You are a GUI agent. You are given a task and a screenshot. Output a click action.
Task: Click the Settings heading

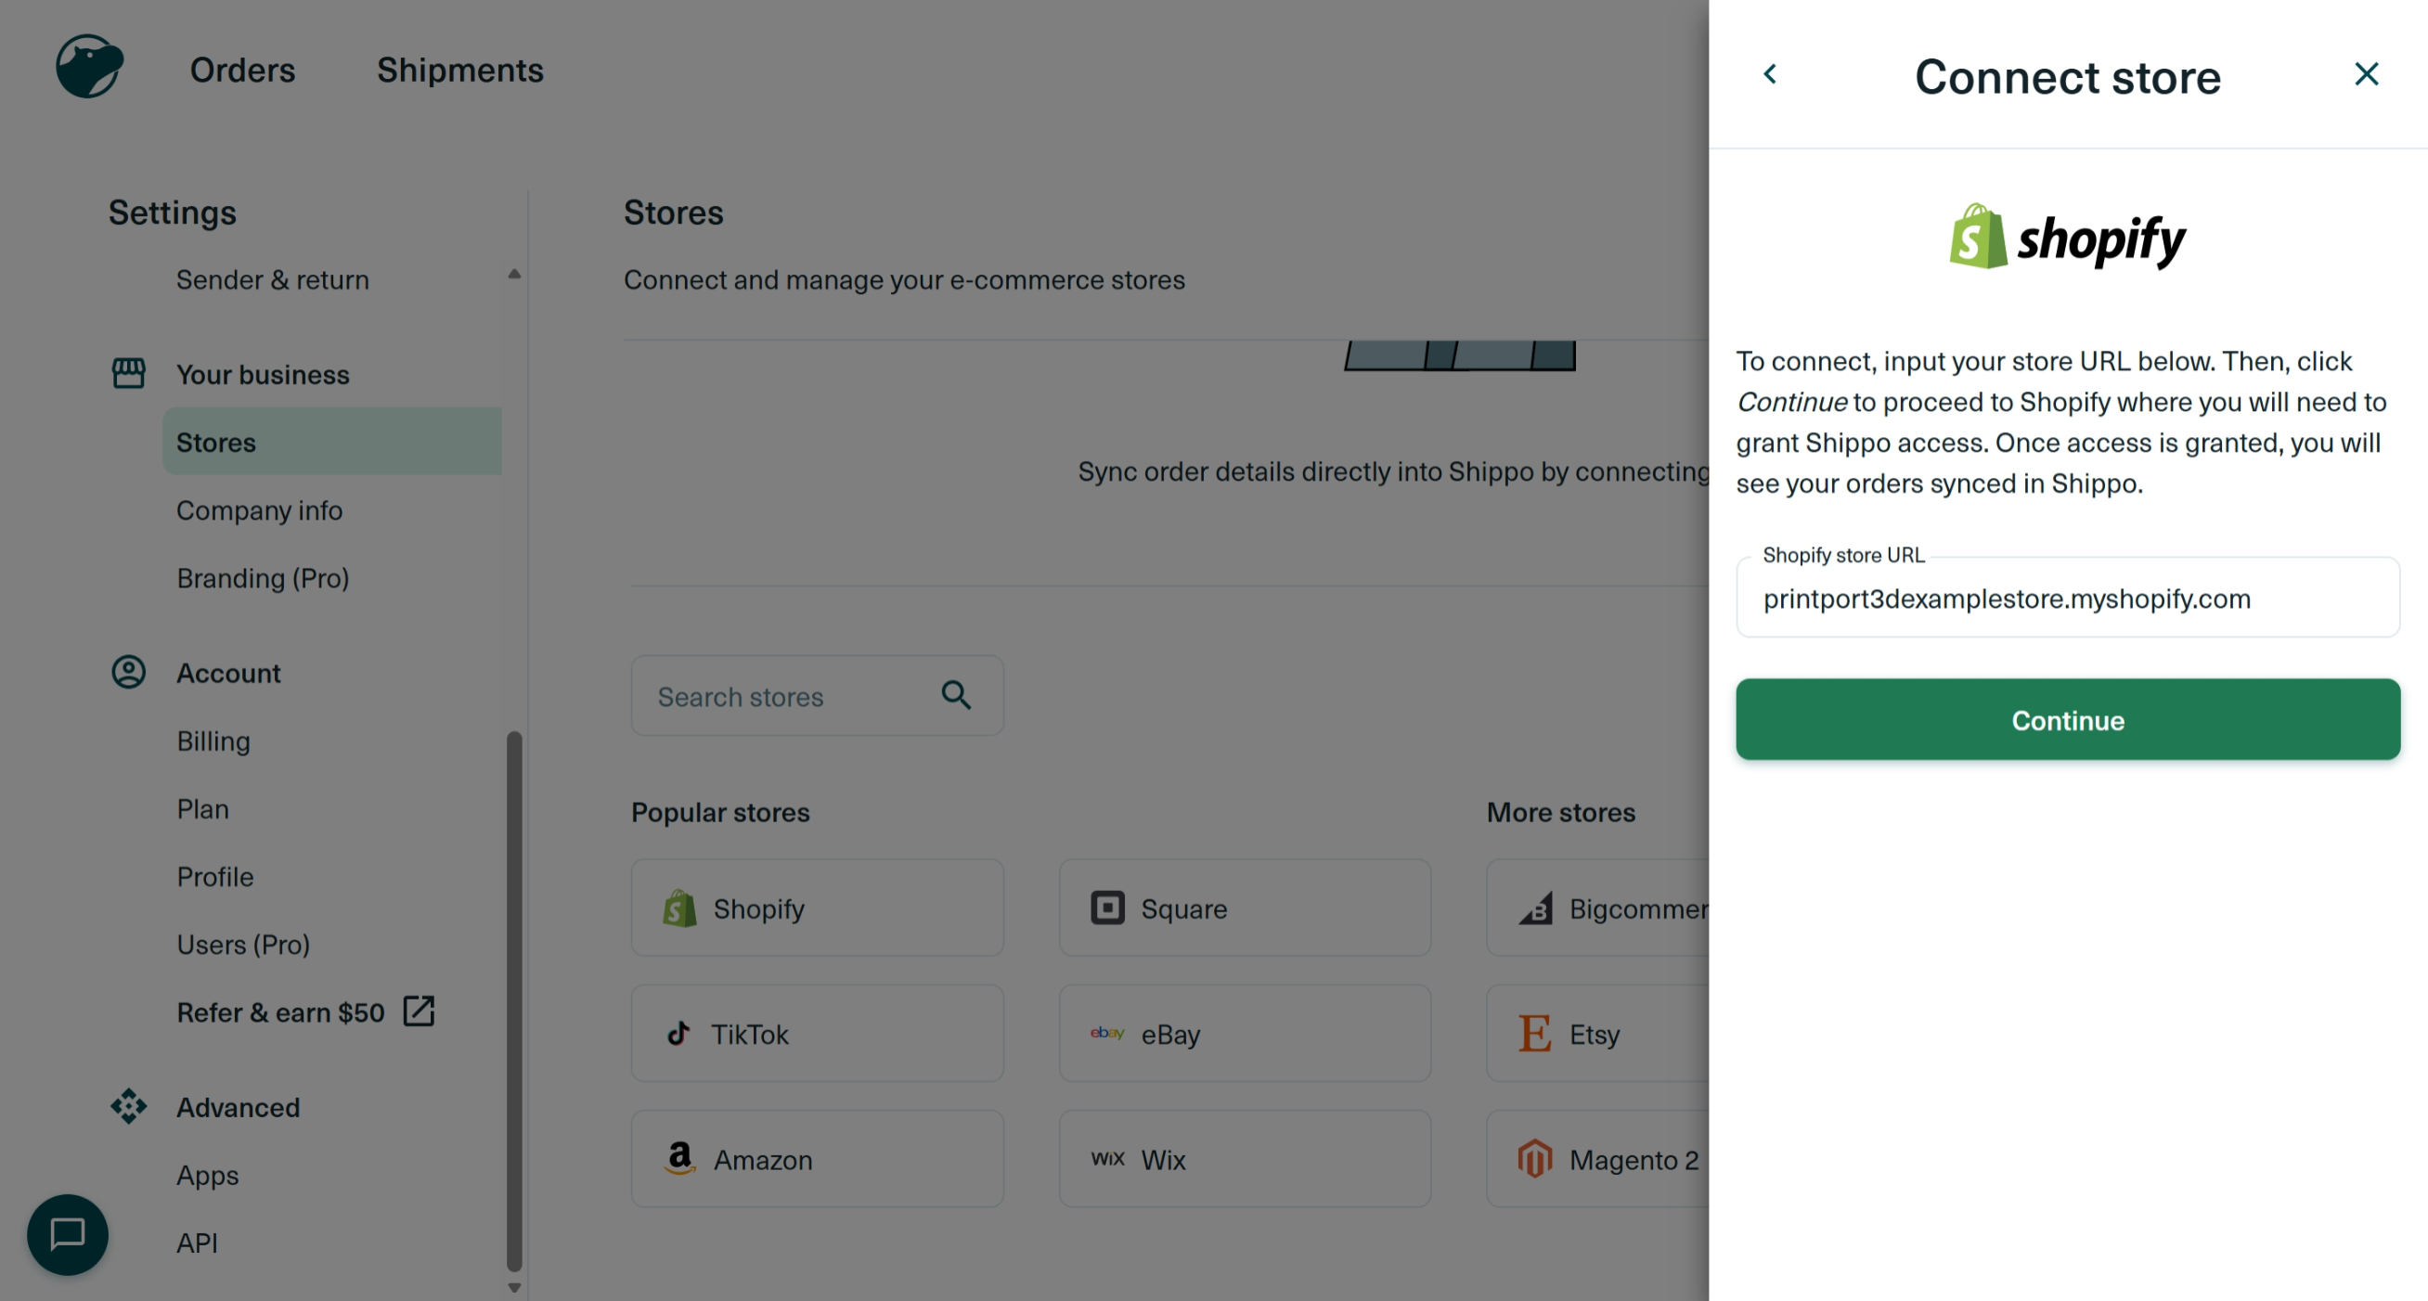click(173, 212)
